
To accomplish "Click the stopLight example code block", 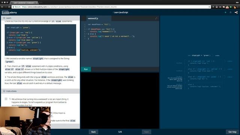I will point(40,40).
